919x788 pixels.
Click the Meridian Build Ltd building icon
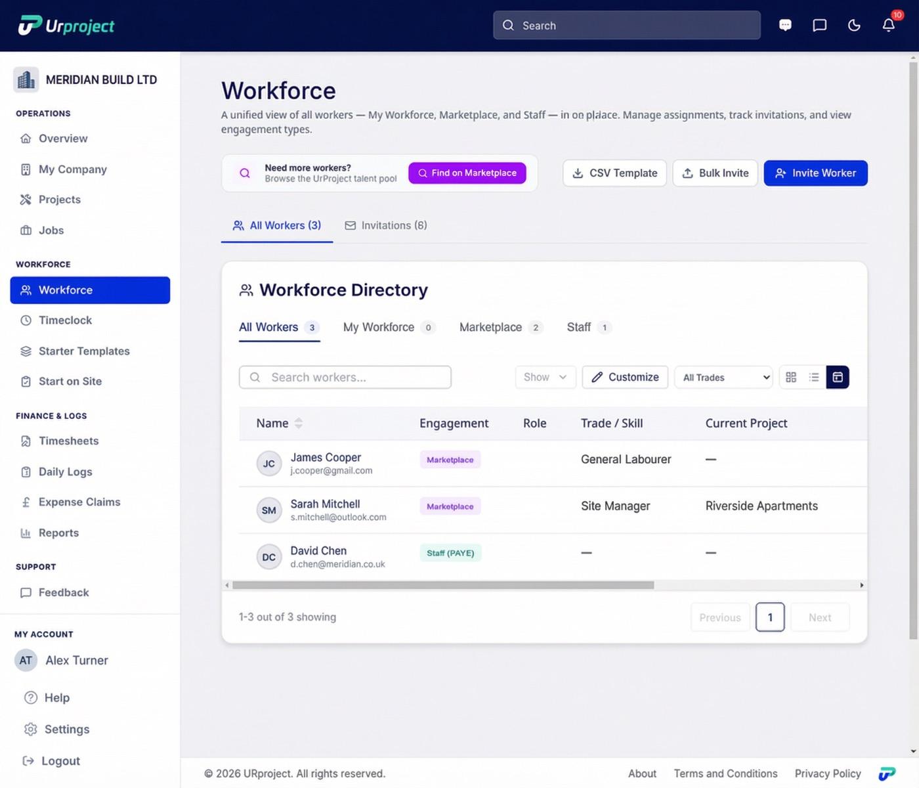(26, 80)
